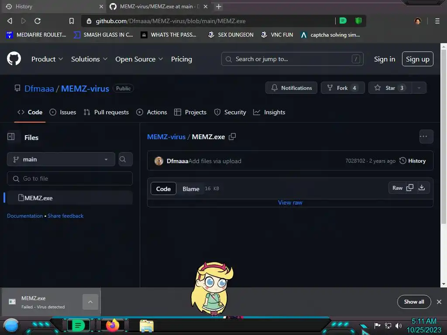The height and width of the screenshot is (335, 447).
Task: Download the raw file with the download icon
Action: point(422,188)
